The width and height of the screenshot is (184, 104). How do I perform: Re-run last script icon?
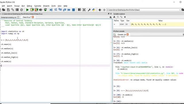tap(45, 10)
